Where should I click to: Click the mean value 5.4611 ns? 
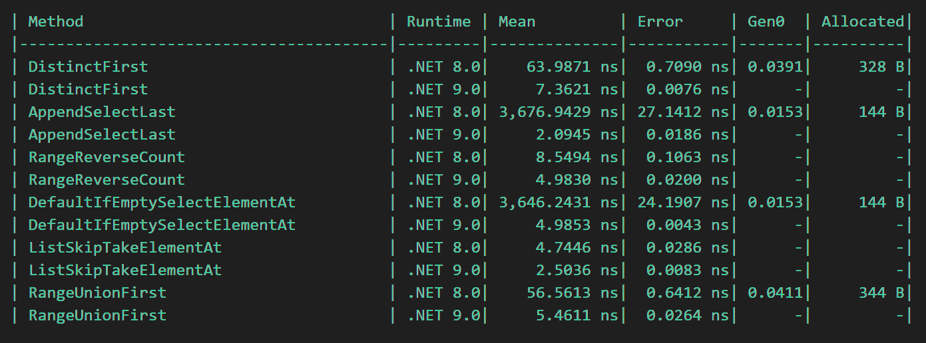point(577,315)
